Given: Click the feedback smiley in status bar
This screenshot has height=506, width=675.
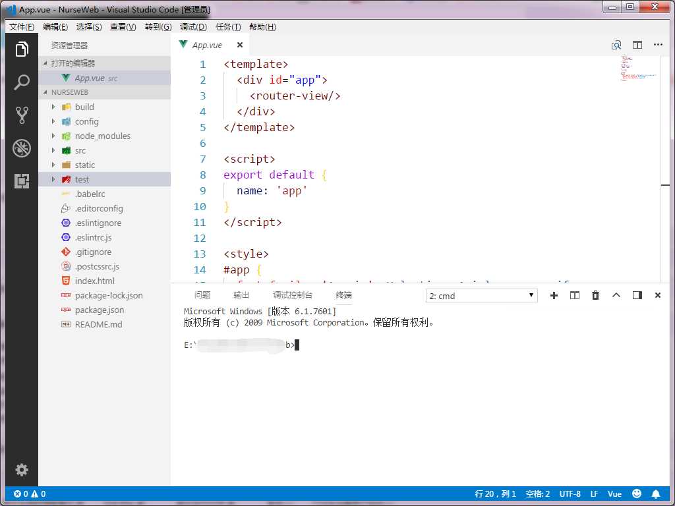Looking at the screenshot, I should [637, 494].
